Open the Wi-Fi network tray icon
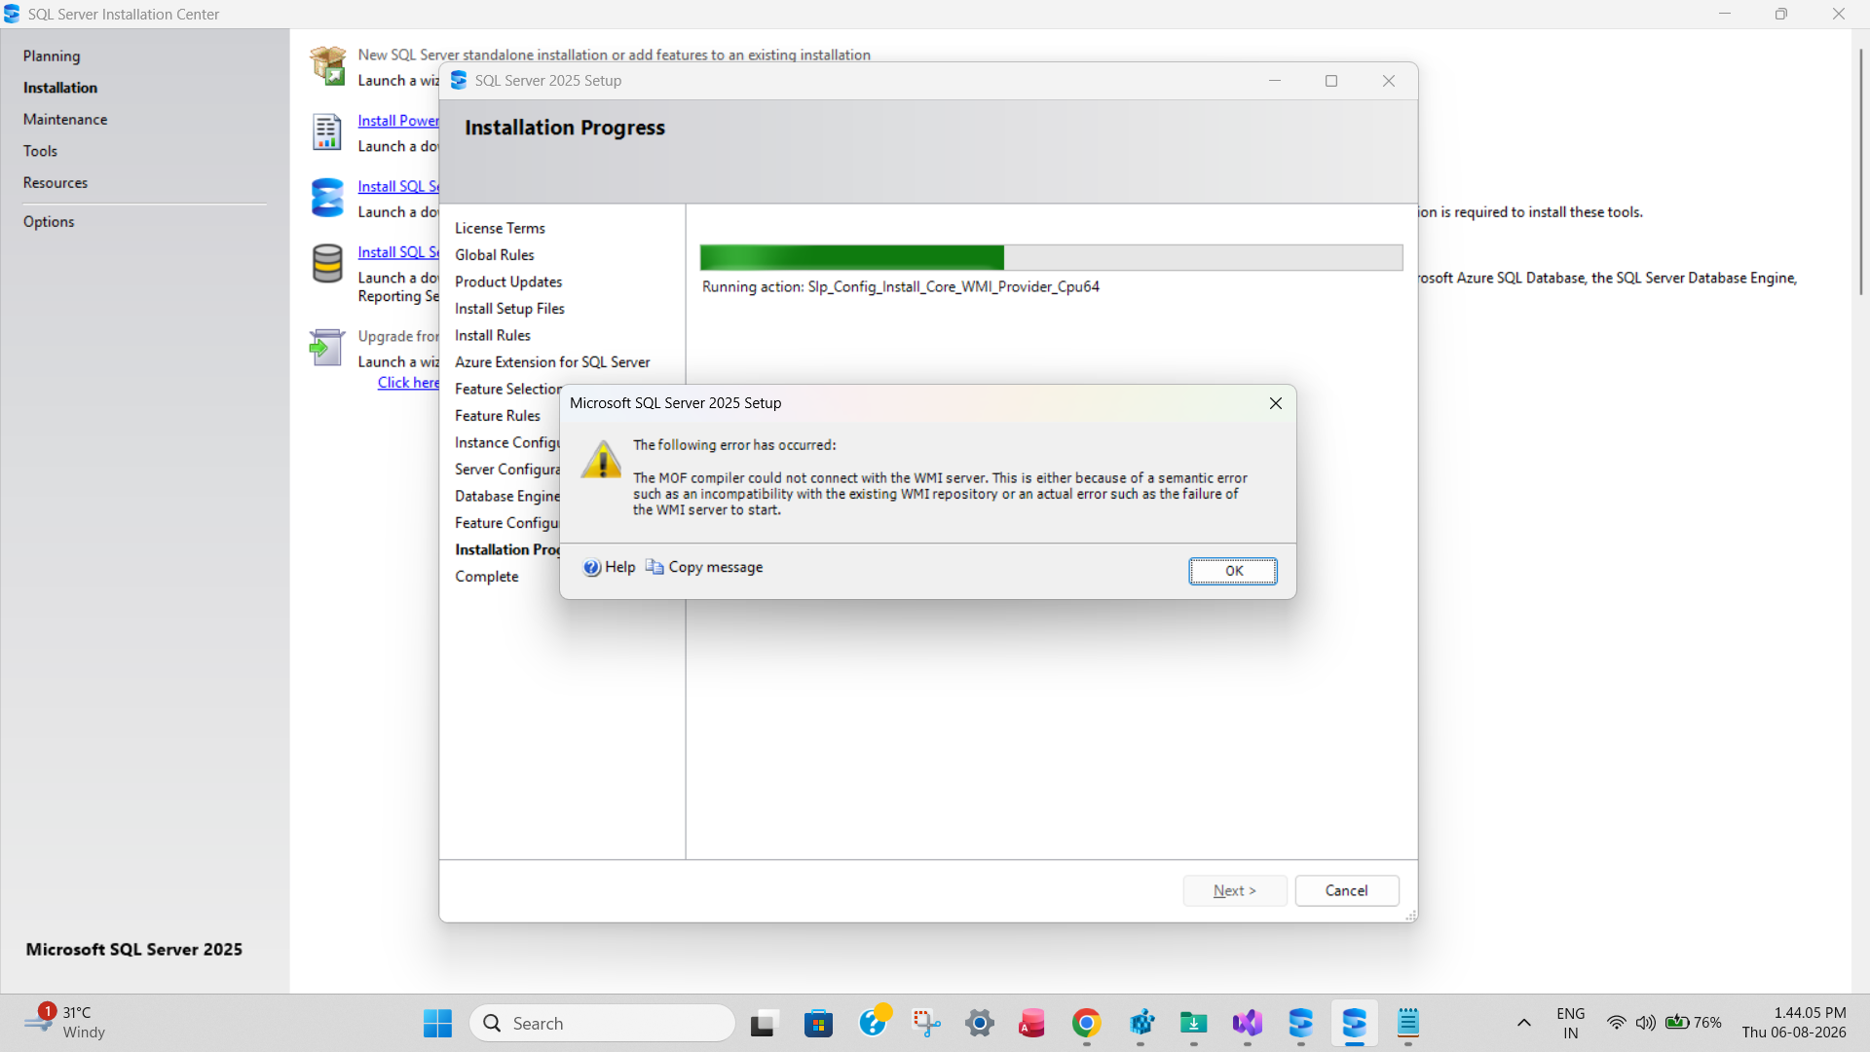 pos(1617,1023)
